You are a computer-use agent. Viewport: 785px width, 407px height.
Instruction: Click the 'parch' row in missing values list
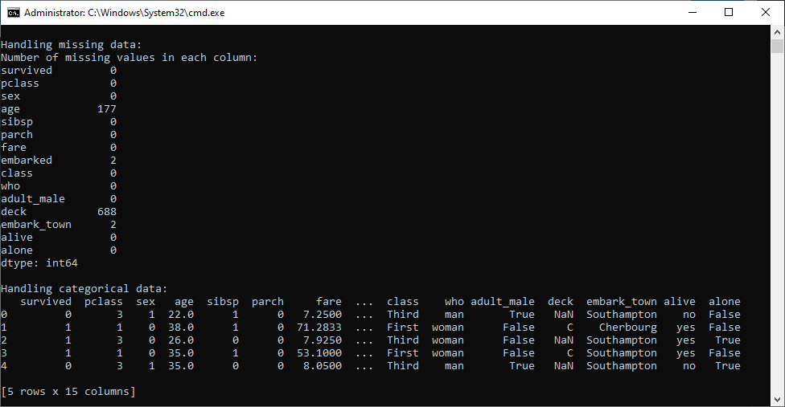pyautogui.click(x=59, y=135)
